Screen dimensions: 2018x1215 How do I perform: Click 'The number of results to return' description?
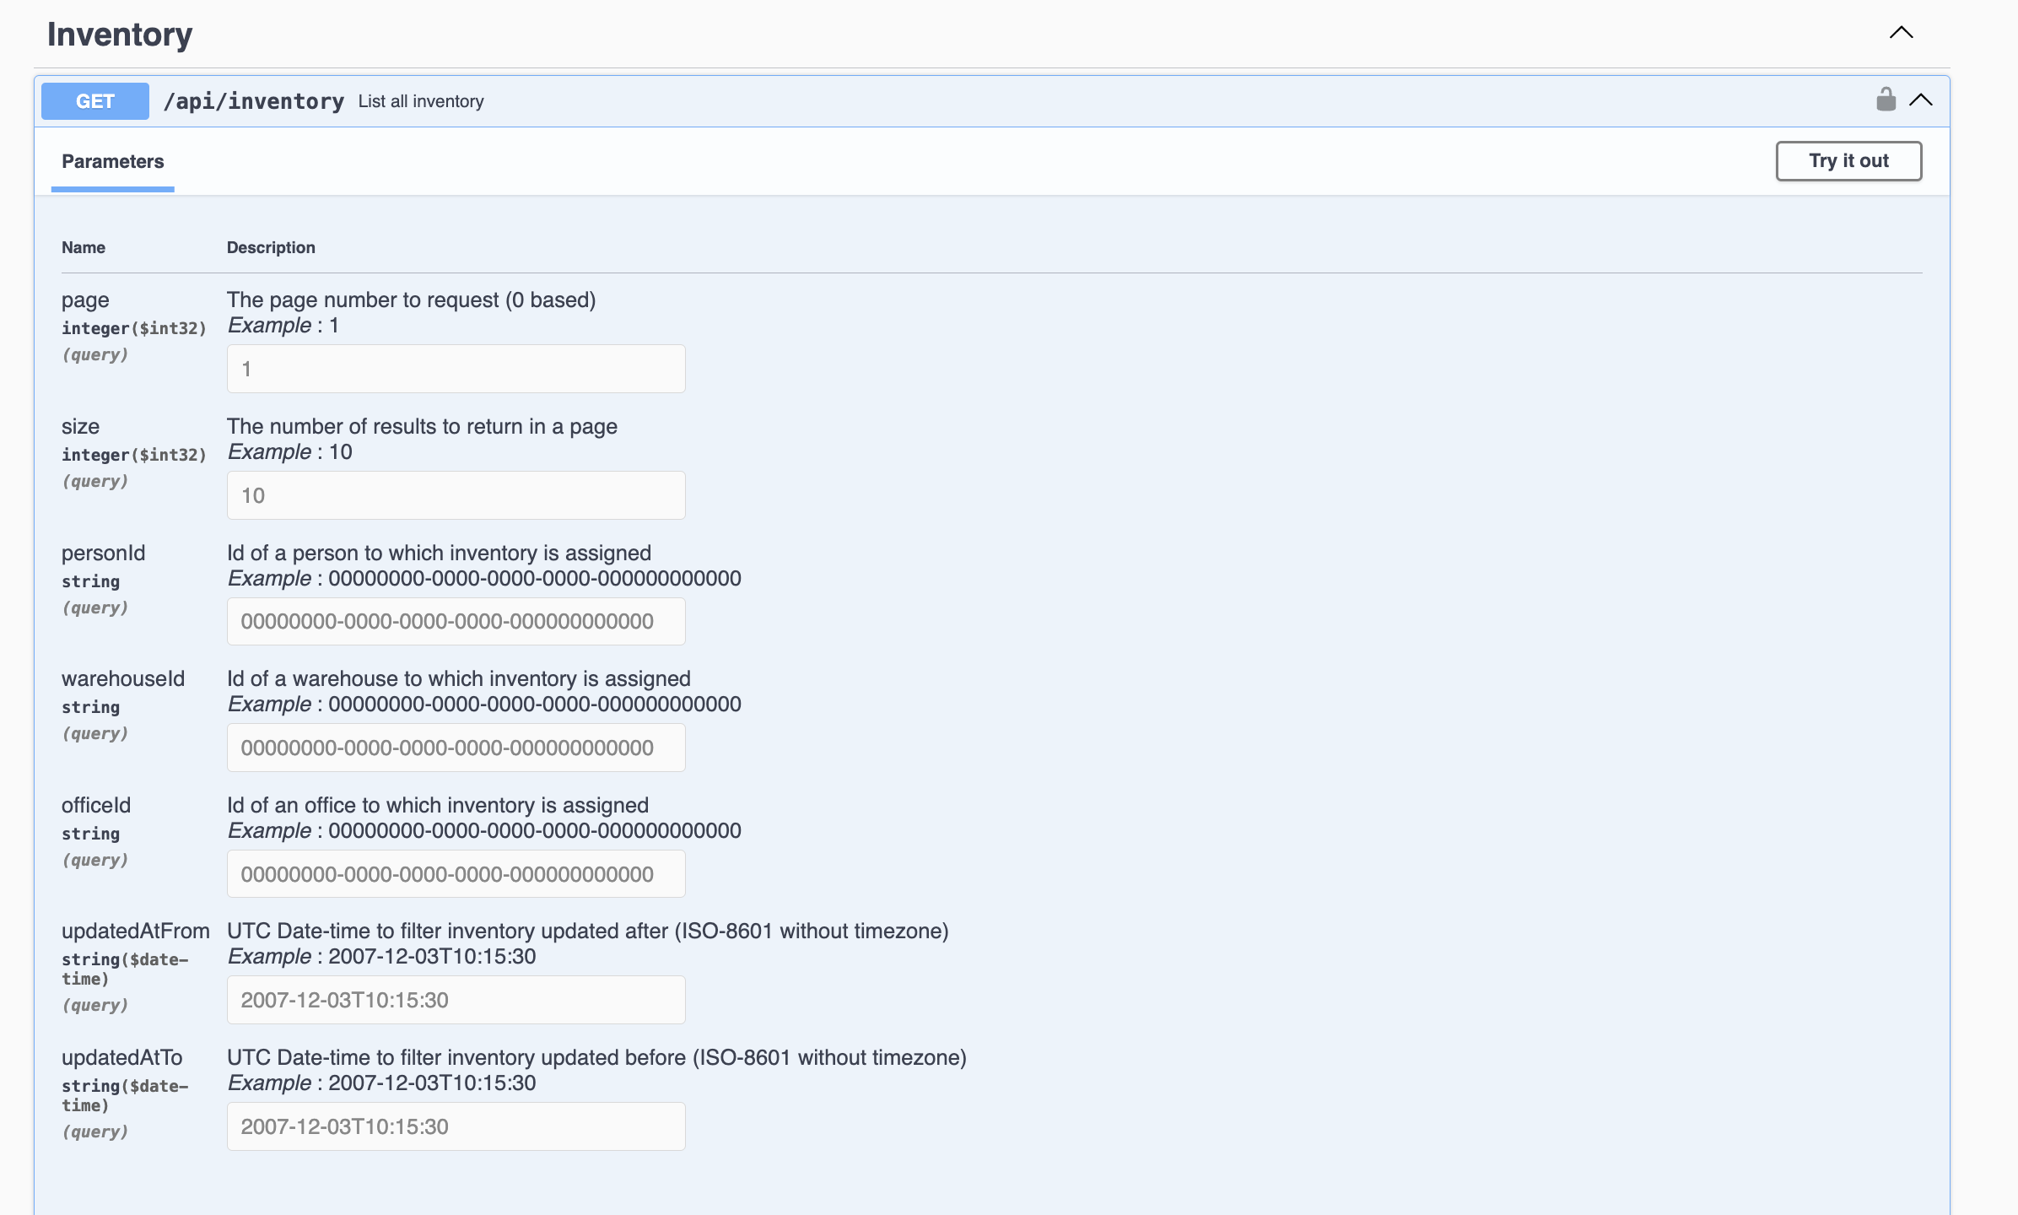point(422,427)
